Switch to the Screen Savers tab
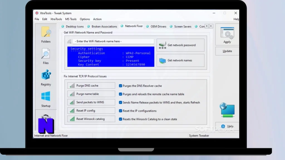285x160 pixels. pos(180,26)
